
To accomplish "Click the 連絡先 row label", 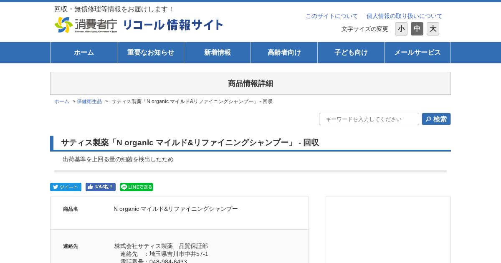I will tap(71, 246).
